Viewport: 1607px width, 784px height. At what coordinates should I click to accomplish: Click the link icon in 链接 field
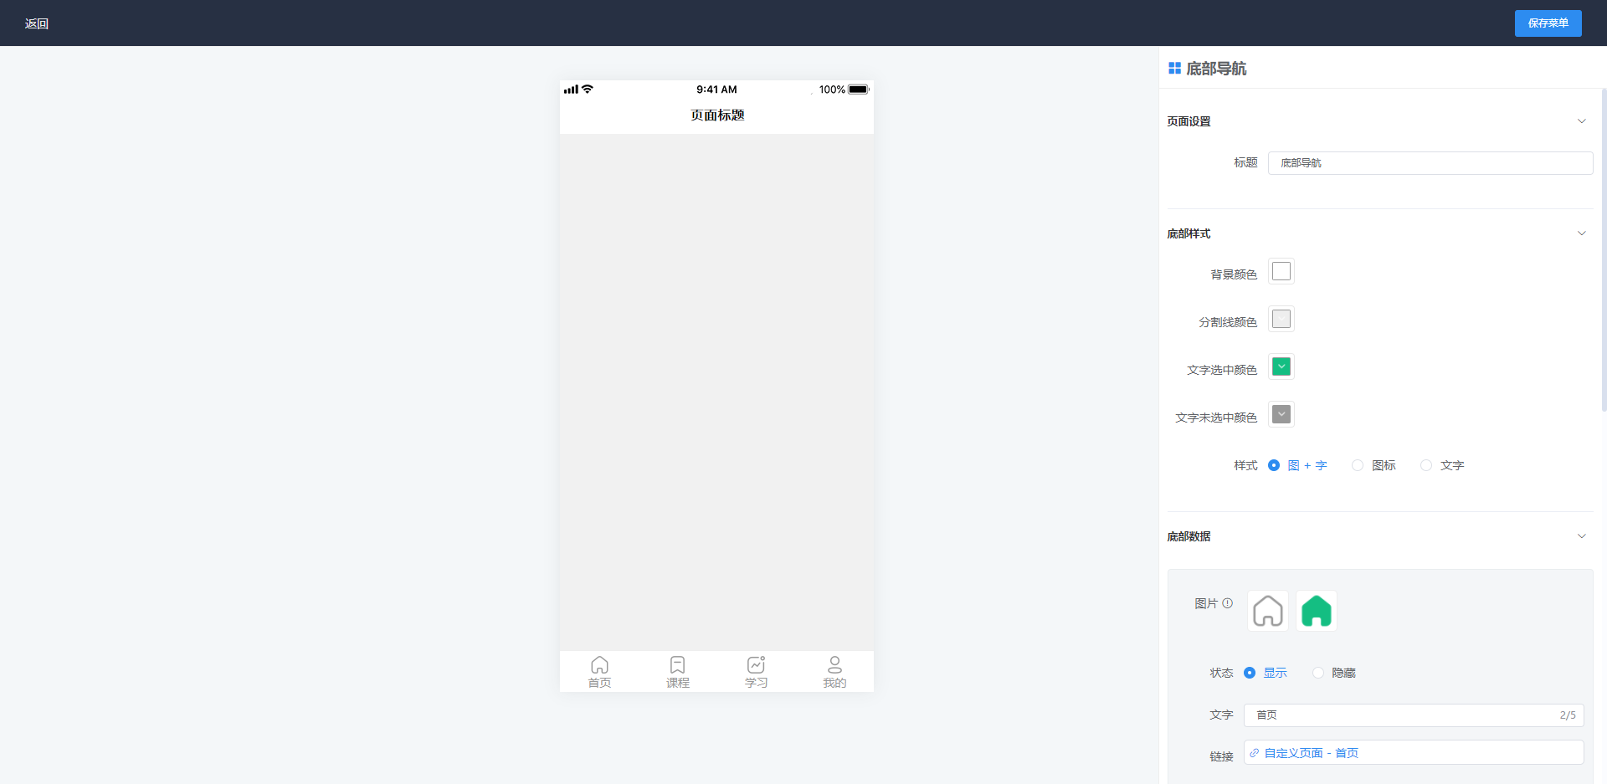[1254, 753]
